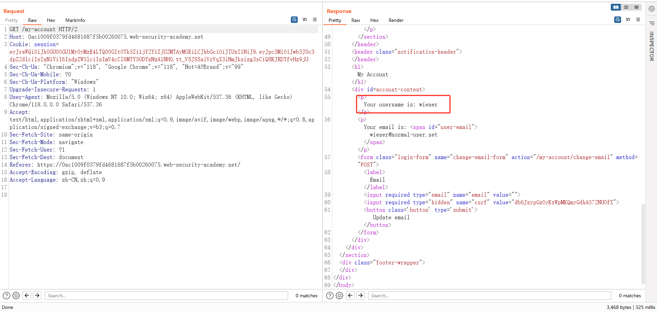657x312 pixels.
Task: Toggle word wrap icon in Request panel
Action: pos(294,19)
